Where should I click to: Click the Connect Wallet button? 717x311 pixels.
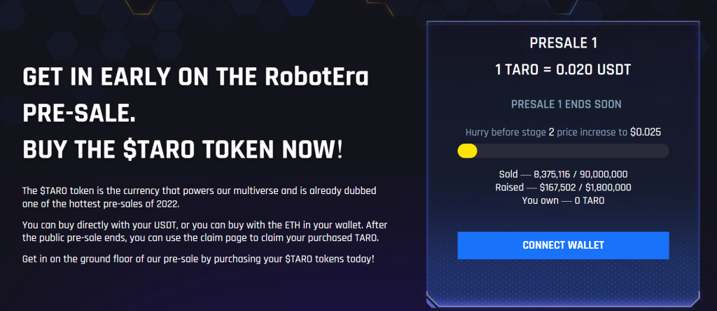(563, 245)
